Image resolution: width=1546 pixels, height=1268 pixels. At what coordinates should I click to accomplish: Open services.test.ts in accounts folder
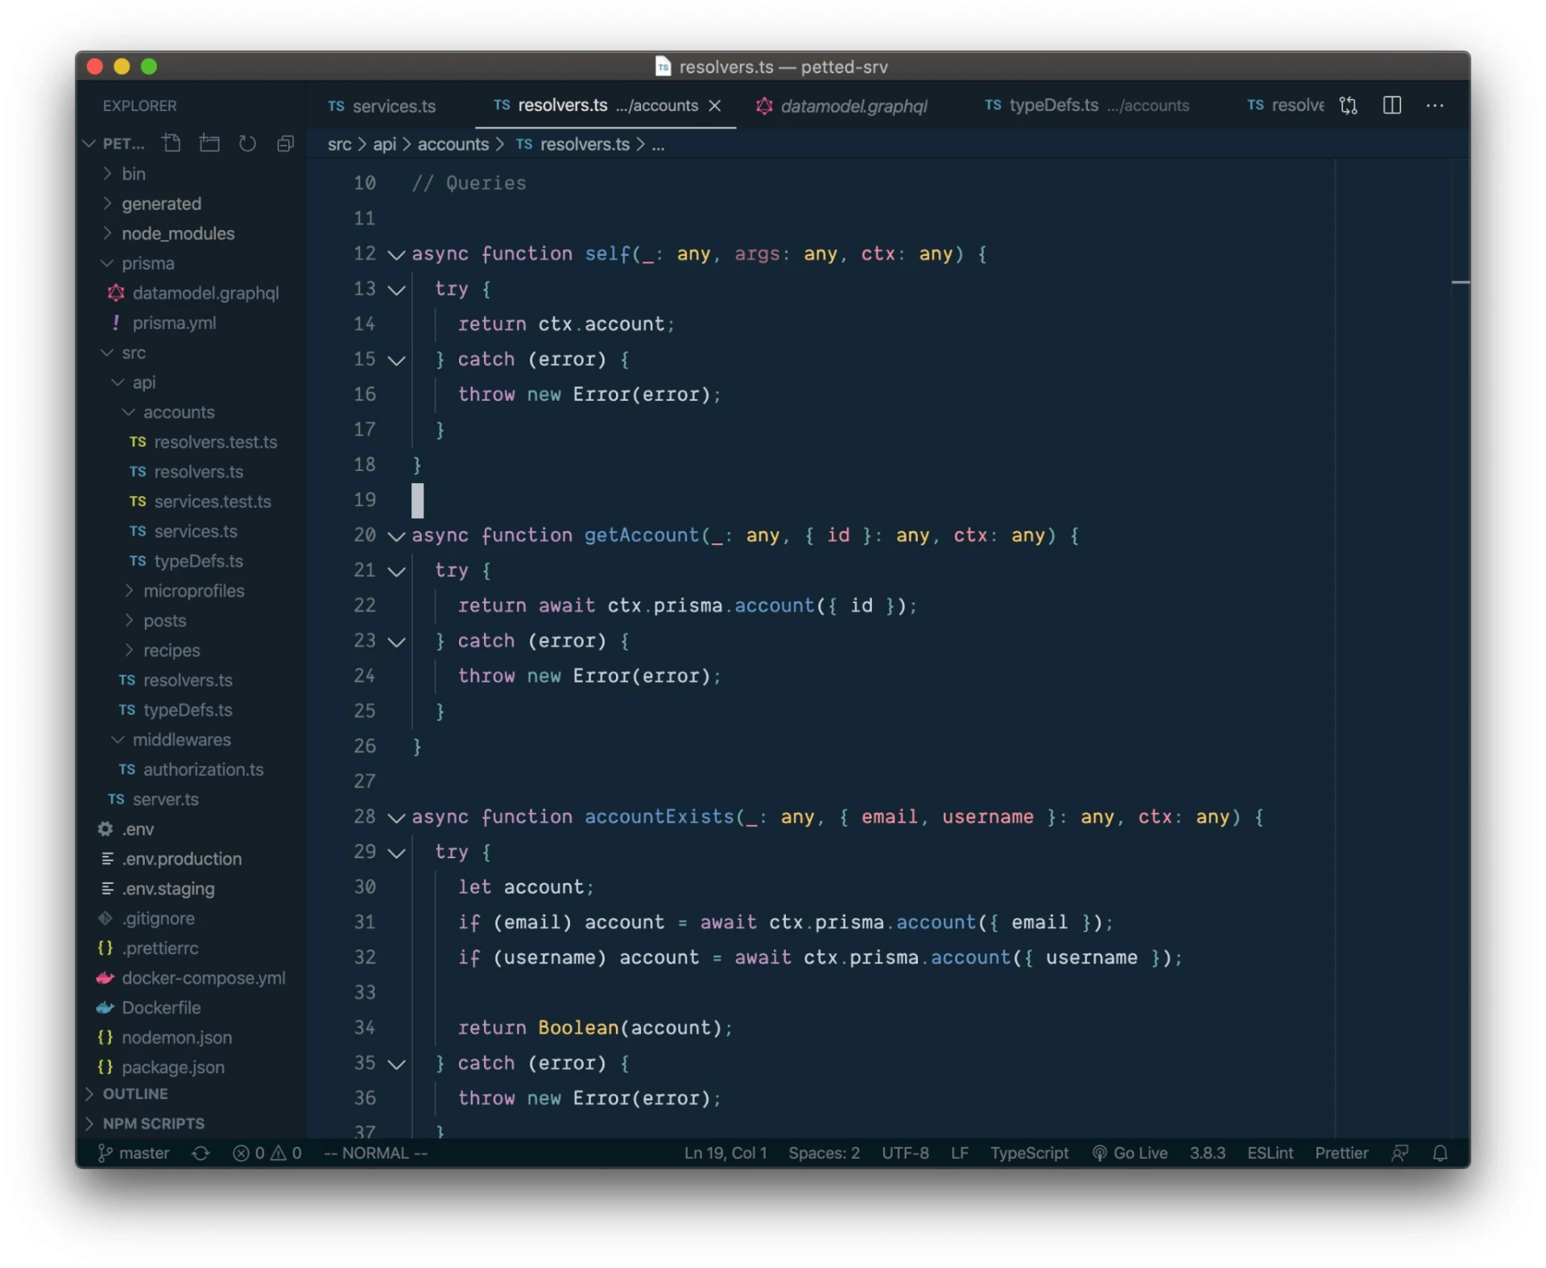tap(192, 502)
